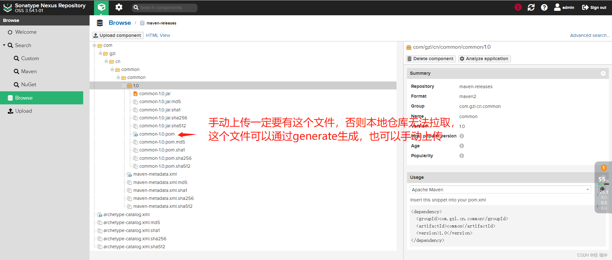Open NuGet search in sidebar
This screenshot has width=612, height=260.
(x=28, y=85)
